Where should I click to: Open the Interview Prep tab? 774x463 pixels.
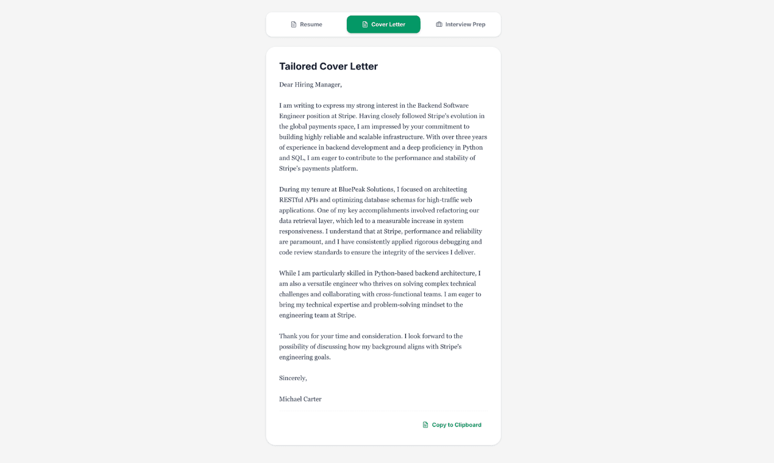tap(460, 24)
